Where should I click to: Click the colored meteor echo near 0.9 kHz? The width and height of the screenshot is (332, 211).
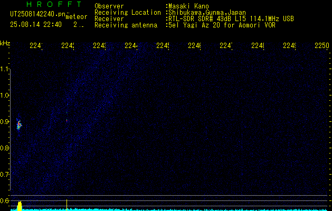19,124
